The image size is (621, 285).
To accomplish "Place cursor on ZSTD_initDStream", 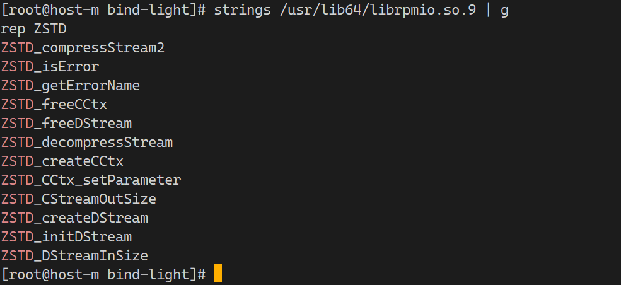I will click(66, 237).
